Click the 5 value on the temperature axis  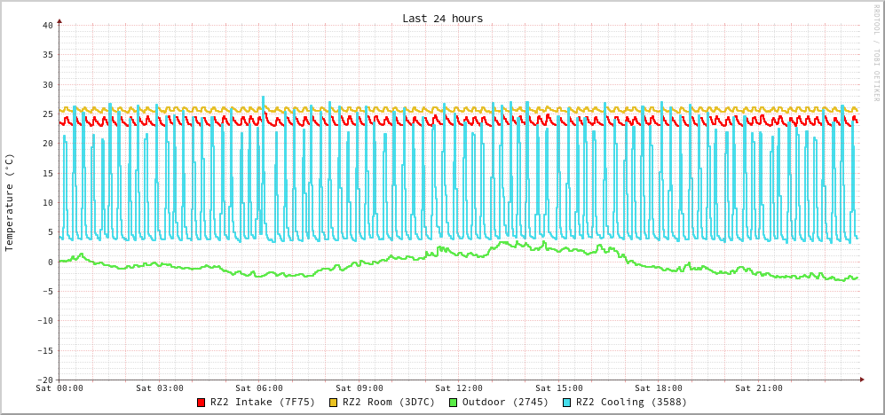[51, 231]
